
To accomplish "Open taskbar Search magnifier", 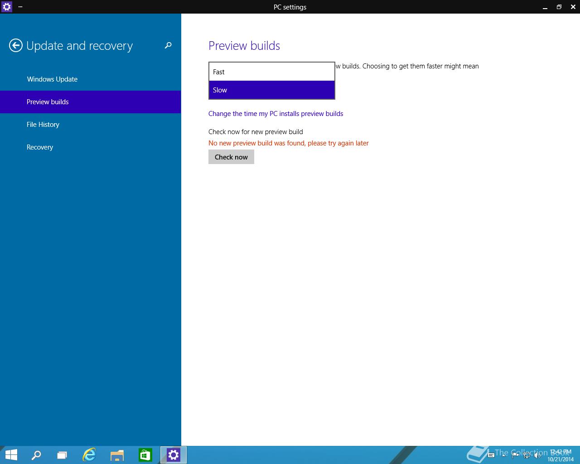I will coord(36,455).
